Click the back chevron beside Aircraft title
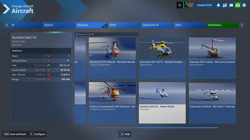Screen dimensions: 250x140 [6, 9]
